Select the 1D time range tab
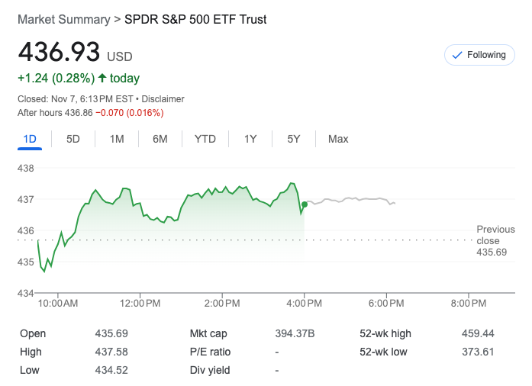 pyautogui.click(x=31, y=139)
